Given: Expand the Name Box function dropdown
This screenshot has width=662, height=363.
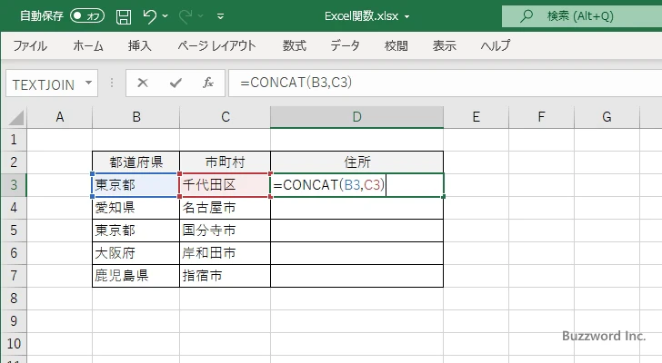Looking at the screenshot, I should pos(89,83).
